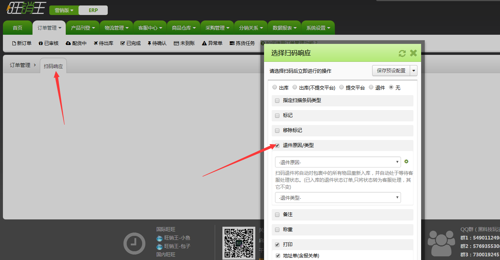Screen dimensions: 500x260
Task: Enable the 称重 checkbox
Action: 277,230
